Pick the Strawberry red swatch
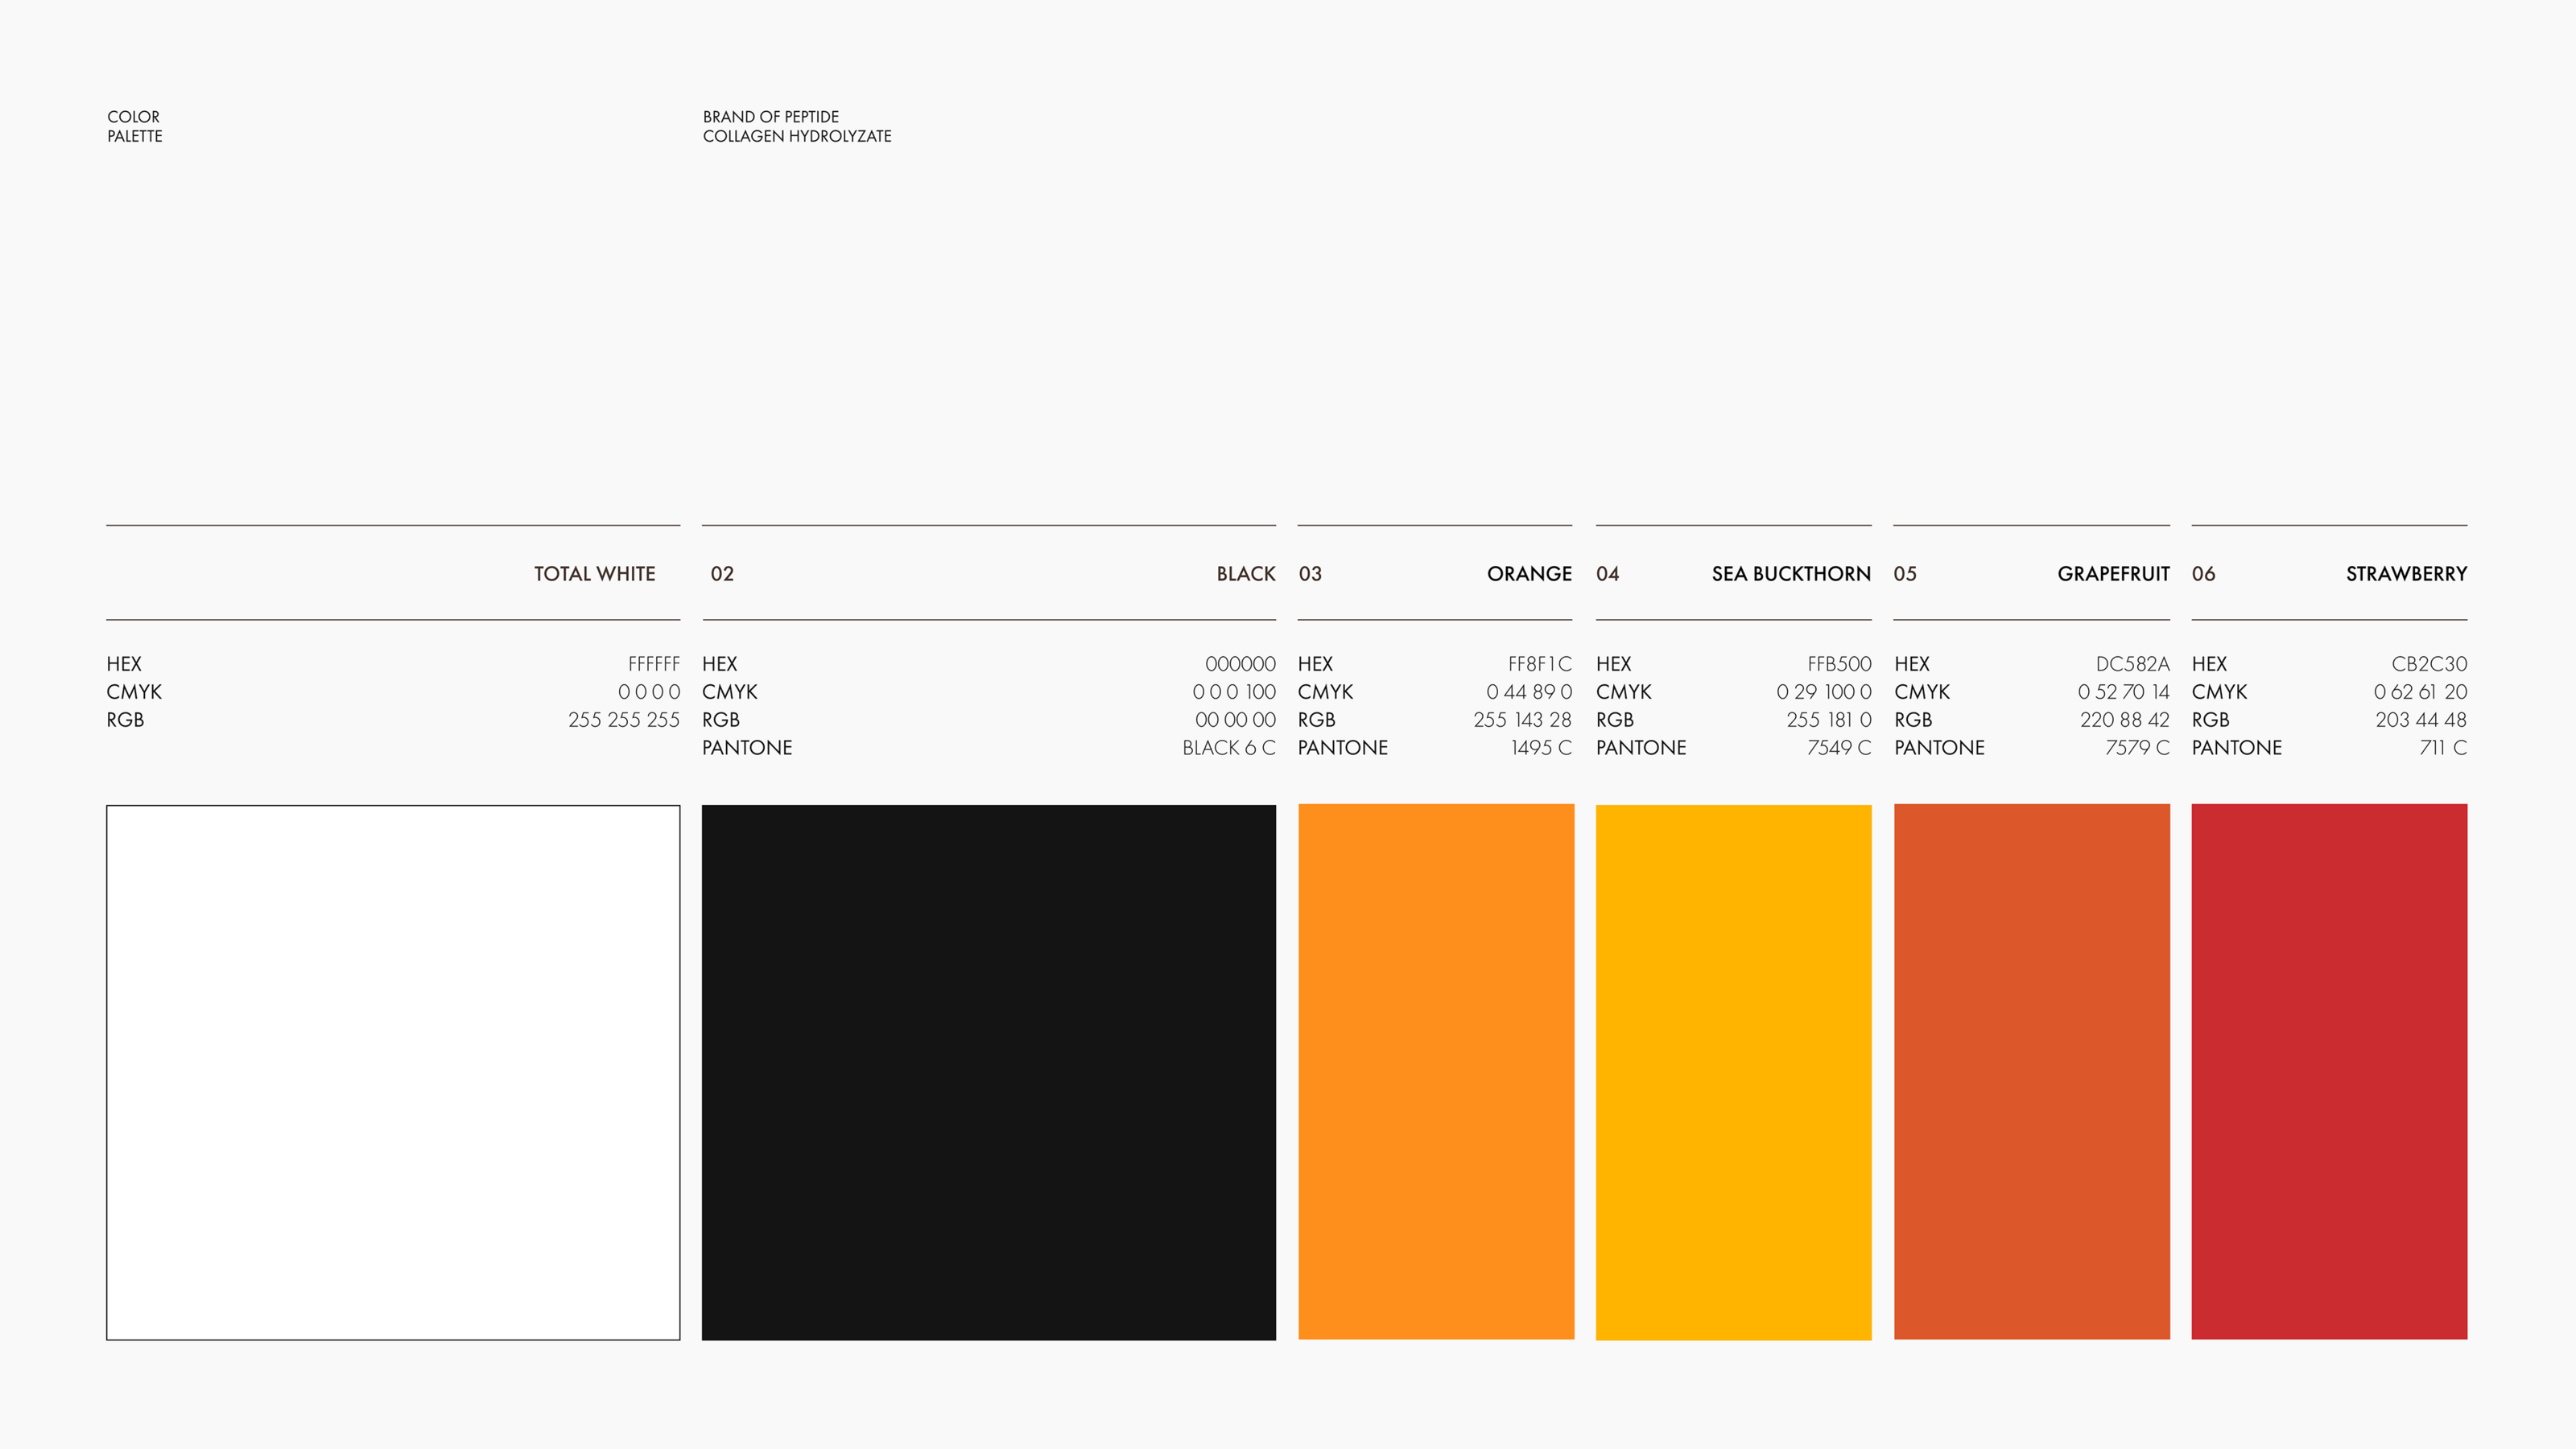The width and height of the screenshot is (2576, 1449). (2329, 1072)
